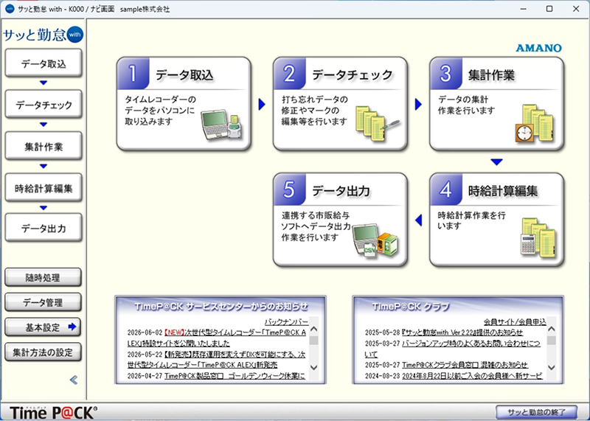Click the AMANO logo
590x421 pixels.
pos(538,48)
